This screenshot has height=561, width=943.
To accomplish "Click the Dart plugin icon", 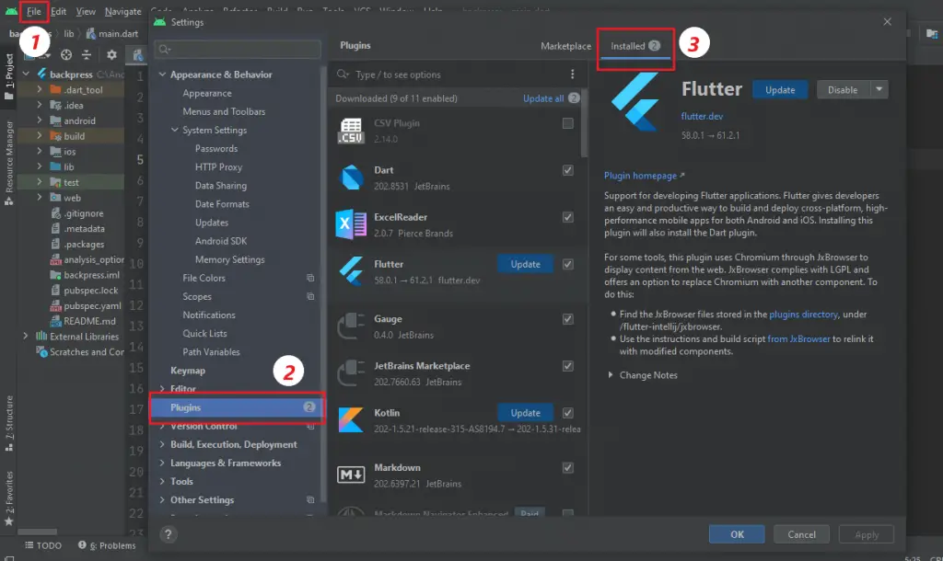I will click(x=351, y=177).
